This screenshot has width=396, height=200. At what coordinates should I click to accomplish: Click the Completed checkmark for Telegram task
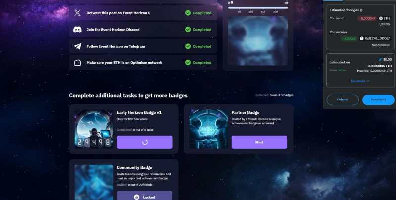click(x=188, y=46)
